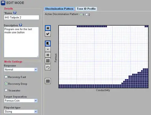This screenshot has height=115, width=151.
Task: Switch to the Discrimination Pattern tab
Action: click(59, 9)
